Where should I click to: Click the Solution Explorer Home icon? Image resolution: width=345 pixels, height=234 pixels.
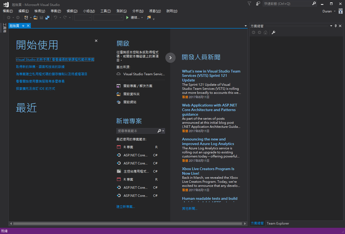click(x=265, y=32)
